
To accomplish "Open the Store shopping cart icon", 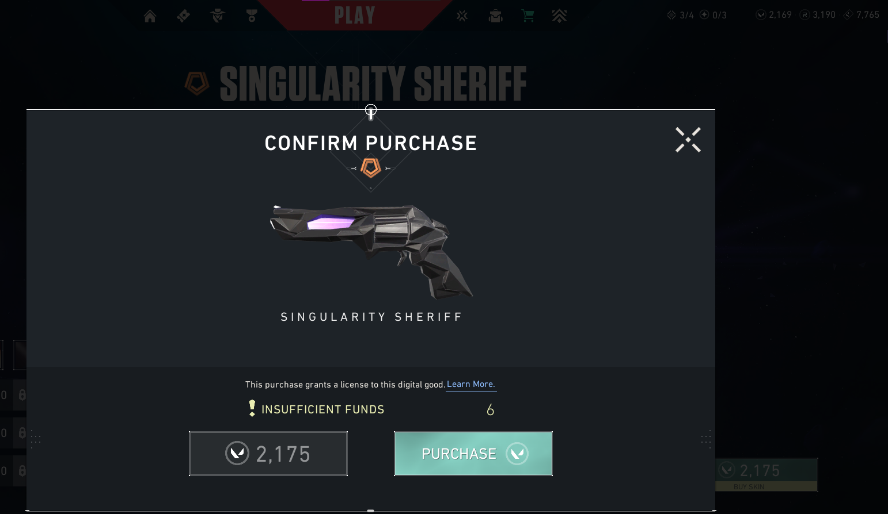I will point(528,16).
